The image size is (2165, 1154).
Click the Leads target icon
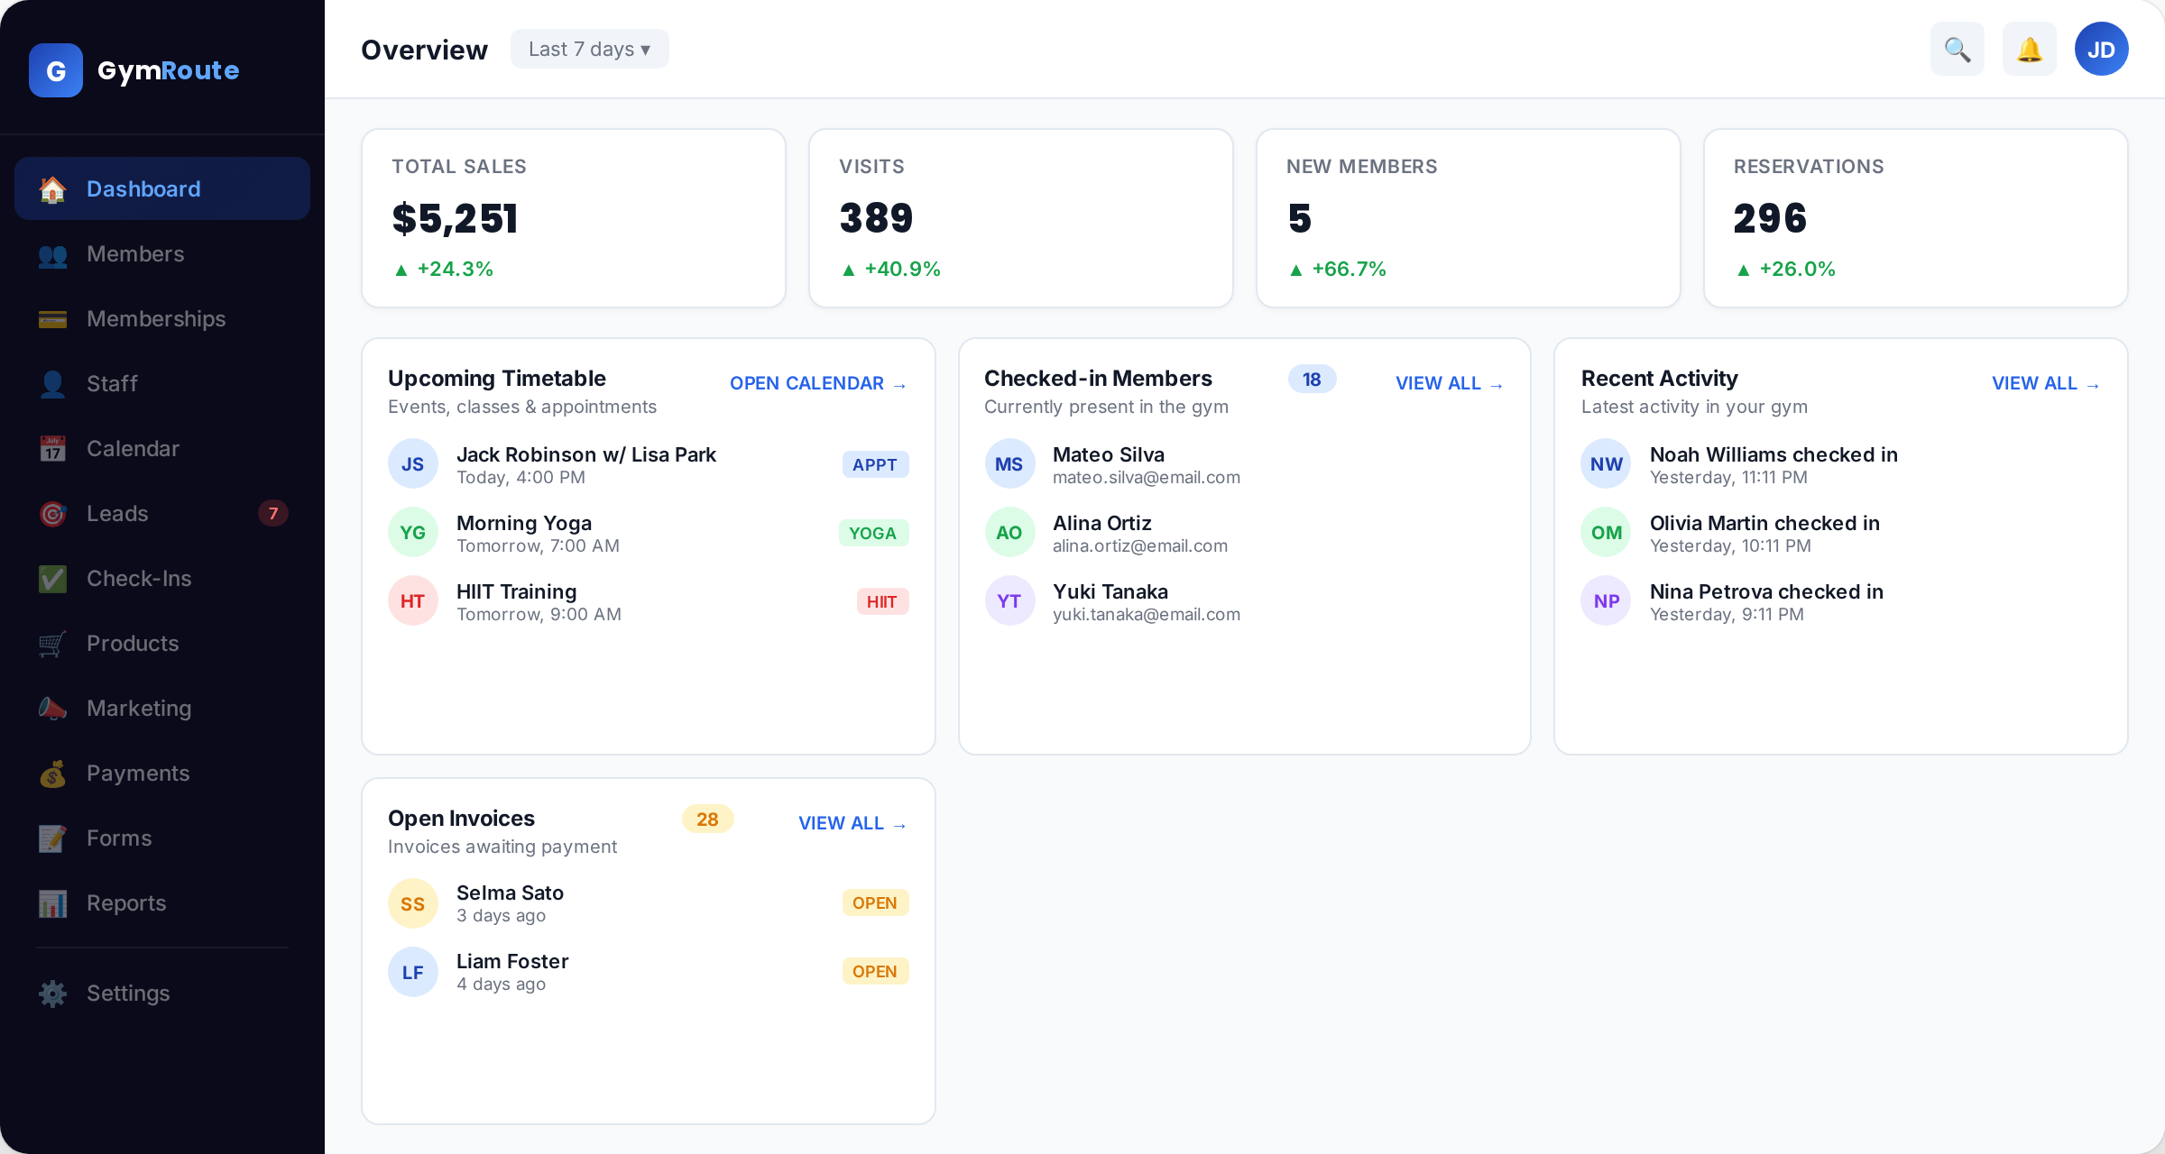(52, 514)
